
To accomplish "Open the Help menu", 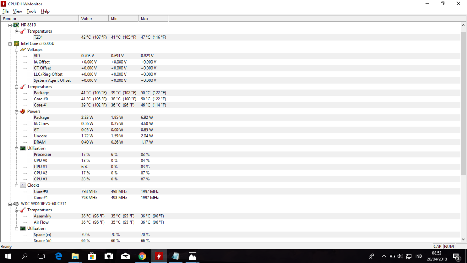I will [45, 11].
